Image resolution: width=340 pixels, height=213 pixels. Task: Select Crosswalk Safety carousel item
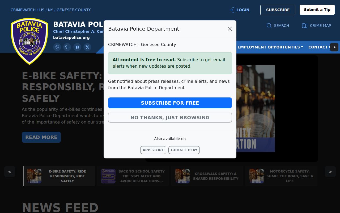pos(207,176)
